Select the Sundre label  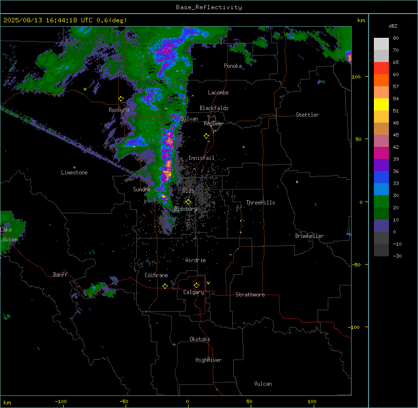pos(142,189)
